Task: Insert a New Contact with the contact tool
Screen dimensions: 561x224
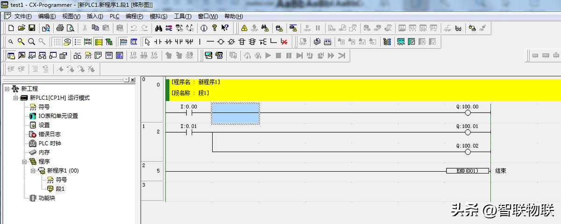Action: (x=158, y=42)
